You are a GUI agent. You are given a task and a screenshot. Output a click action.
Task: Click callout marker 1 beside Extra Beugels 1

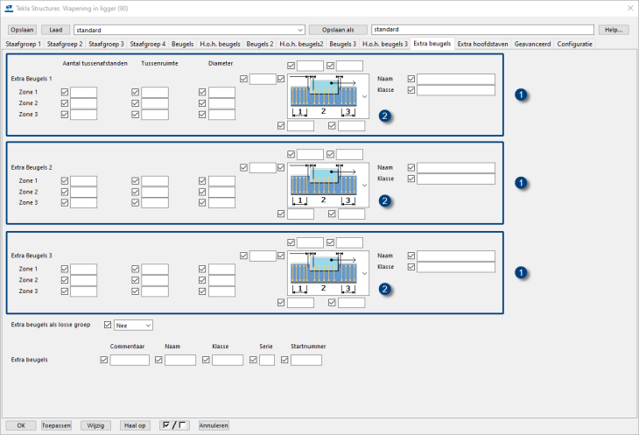pyautogui.click(x=522, y=95)
